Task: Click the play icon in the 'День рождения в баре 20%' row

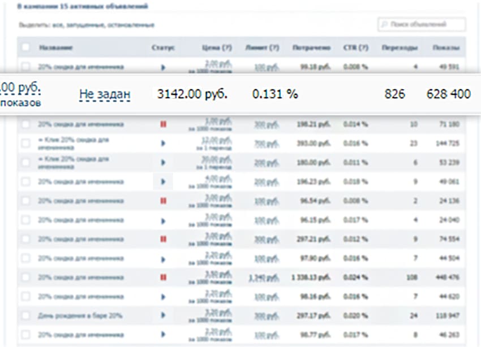Action: point(163,315)
